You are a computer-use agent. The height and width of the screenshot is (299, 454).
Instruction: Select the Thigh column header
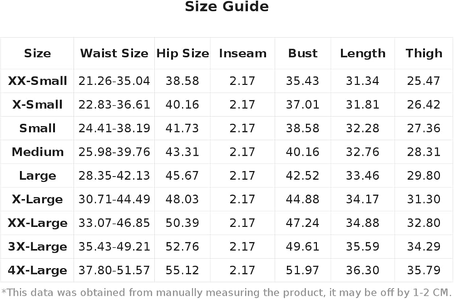point(424,54)
